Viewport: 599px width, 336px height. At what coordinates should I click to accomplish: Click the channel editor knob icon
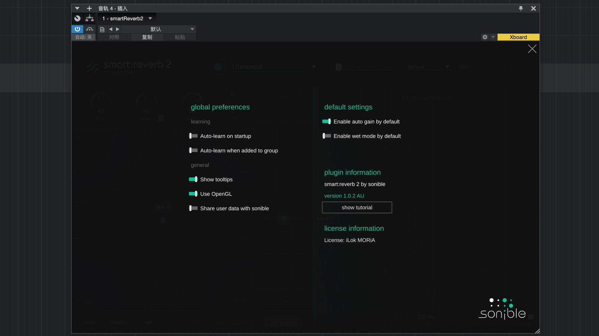coord(77,18)
